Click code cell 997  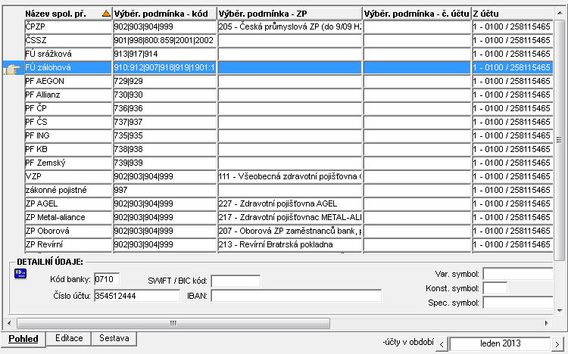click(165, 190)
